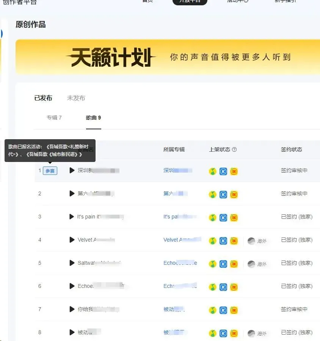This screenshot has height=341, width=320.
Task: Click the 参赛 tag on row 1
Action: click(x=50, y=171)
